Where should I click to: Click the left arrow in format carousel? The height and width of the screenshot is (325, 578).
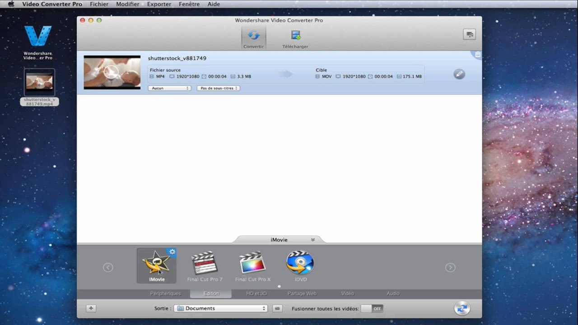tap(108, 267)
